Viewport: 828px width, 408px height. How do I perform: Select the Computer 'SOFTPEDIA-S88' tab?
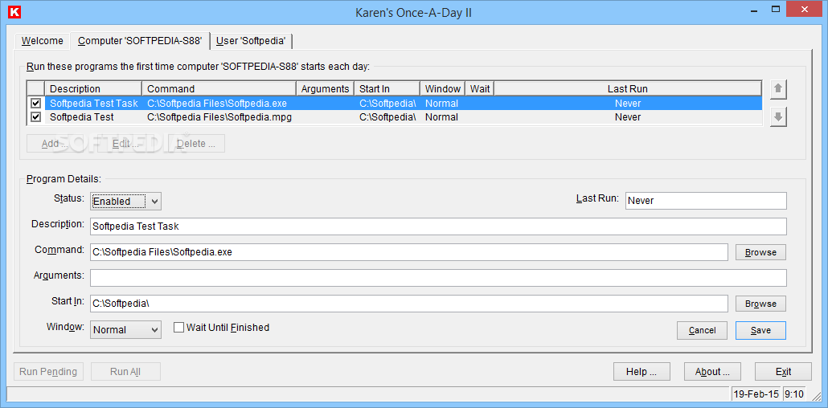click(x=140, y=41)
